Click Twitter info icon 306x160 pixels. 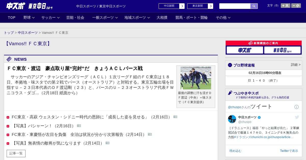coord(297,107)
